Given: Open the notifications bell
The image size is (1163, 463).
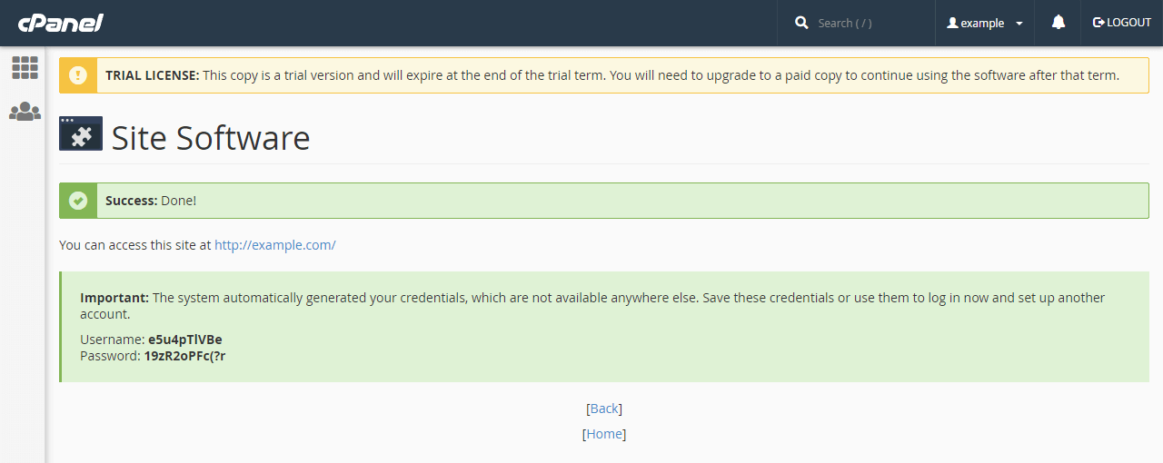Looking at the screenshot, I should point(1058,23).
